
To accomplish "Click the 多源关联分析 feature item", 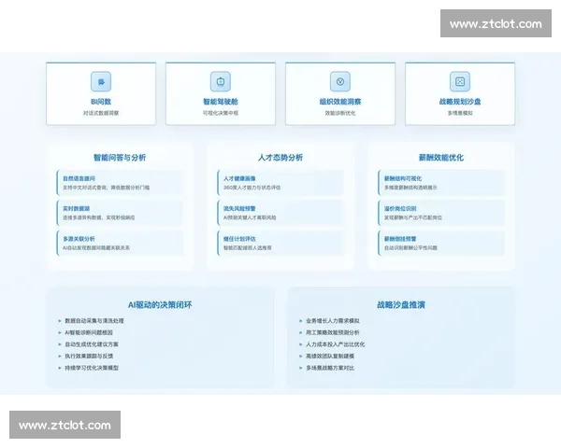I will click(121, 243).
